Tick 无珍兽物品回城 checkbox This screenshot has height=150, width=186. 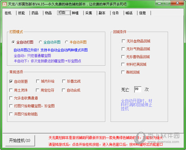point(123,57)
